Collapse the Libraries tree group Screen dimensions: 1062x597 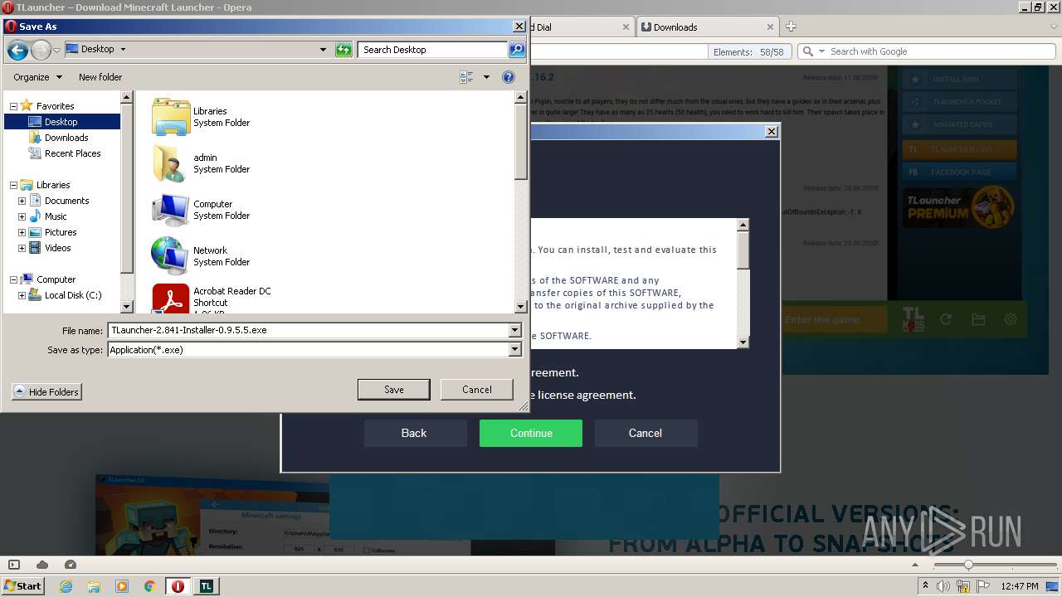[13, 185]
